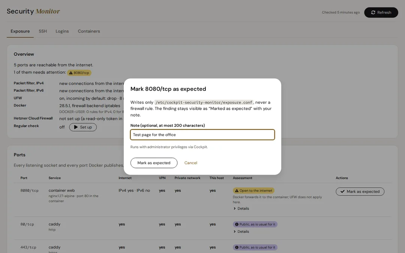405x253 pixels.
Task: Click the IPv4 yes · IPv6 no cell
Action: 134,190
